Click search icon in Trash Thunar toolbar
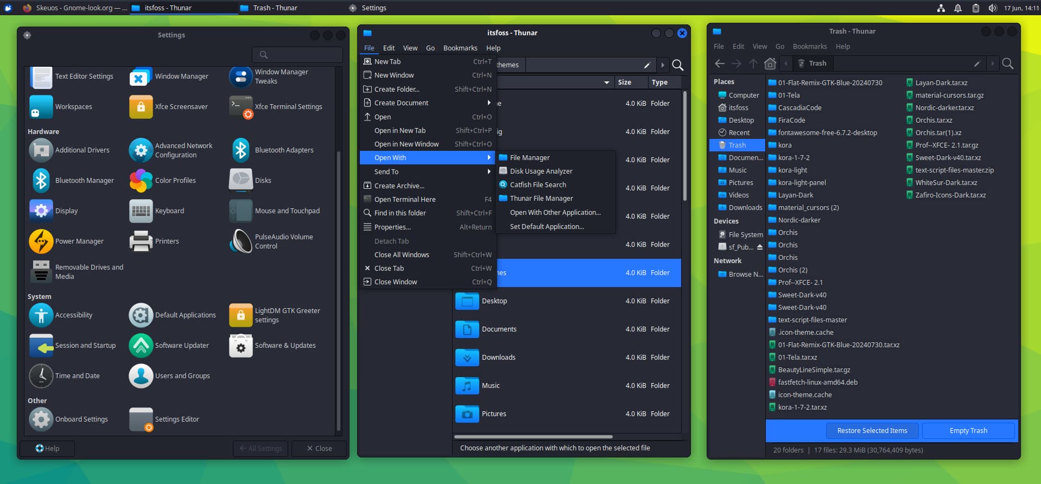The image size is (1041, 484). [1007, 63]
